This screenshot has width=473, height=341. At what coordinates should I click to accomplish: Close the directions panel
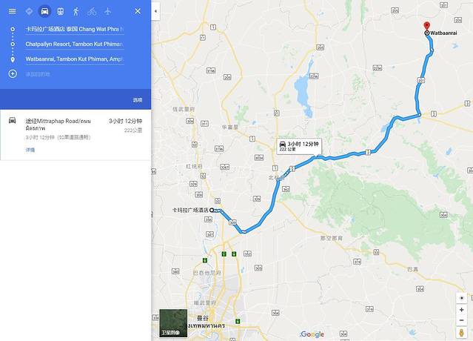(x=138, y=11)
